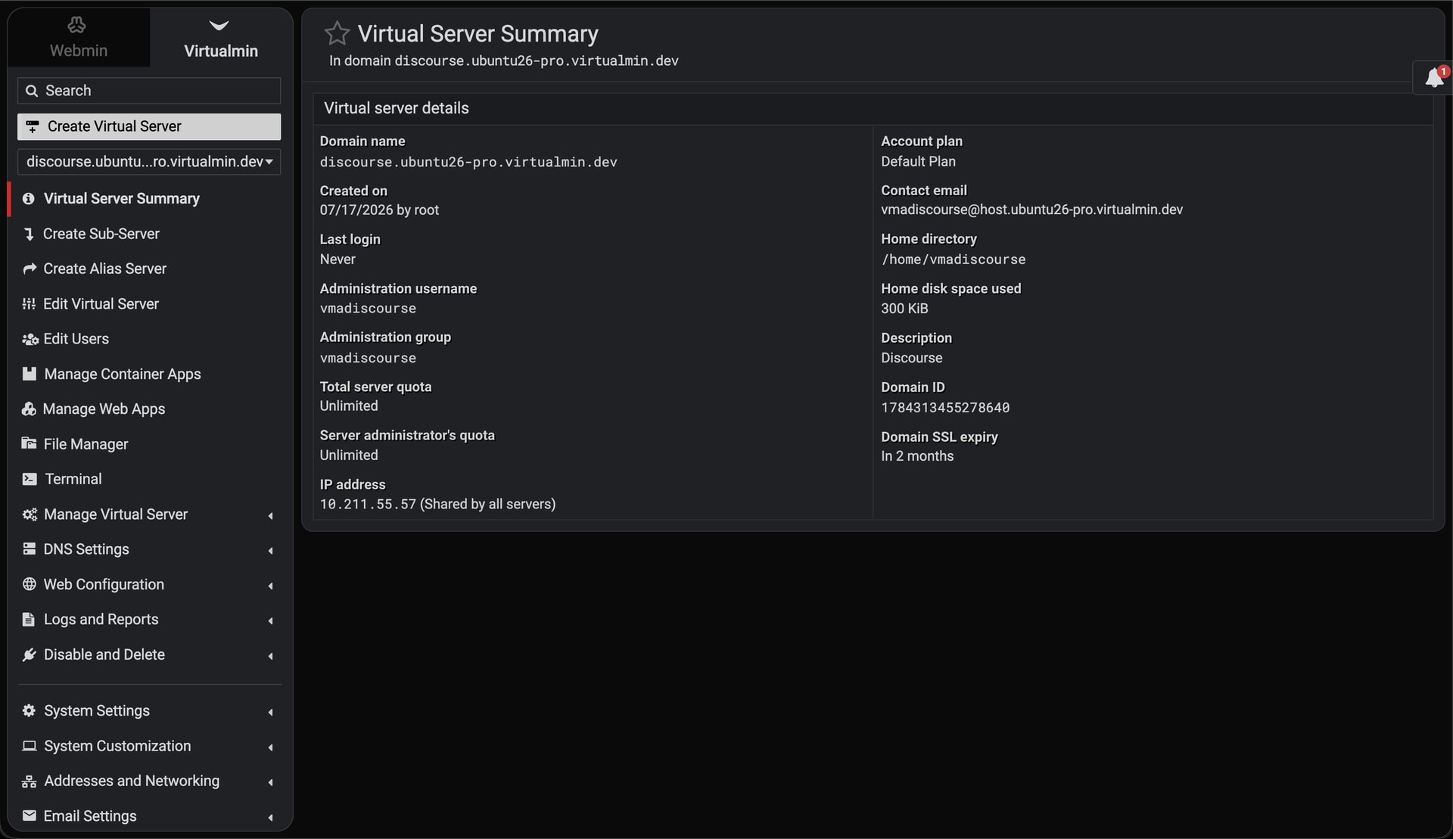Click the Edit Users icon
Screen dimensions: 1453x839
click(x=30, y=339)
